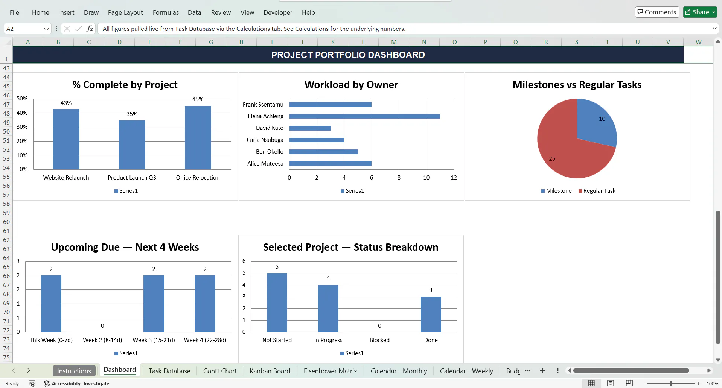The height and width of the screenshot is (388, 722).
Task: Select row 58 header
Action: click(6, 204)
